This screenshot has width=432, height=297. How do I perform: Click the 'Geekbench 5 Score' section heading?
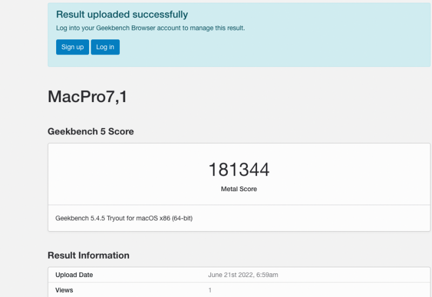(91, 131)
